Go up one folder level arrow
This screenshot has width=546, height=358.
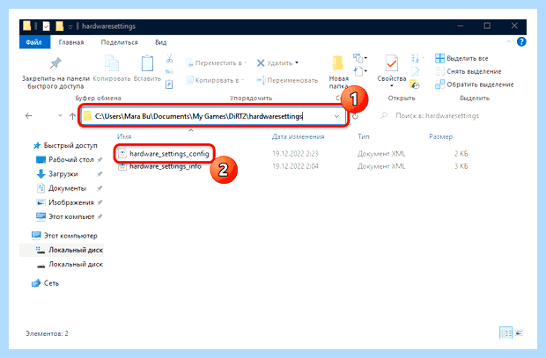[x=72, y=116]
